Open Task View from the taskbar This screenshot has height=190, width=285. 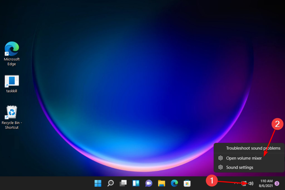coord(123,183)
